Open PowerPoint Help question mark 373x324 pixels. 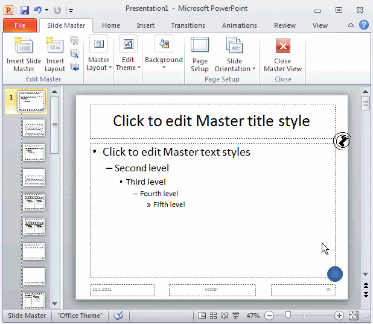coord(364,25)
